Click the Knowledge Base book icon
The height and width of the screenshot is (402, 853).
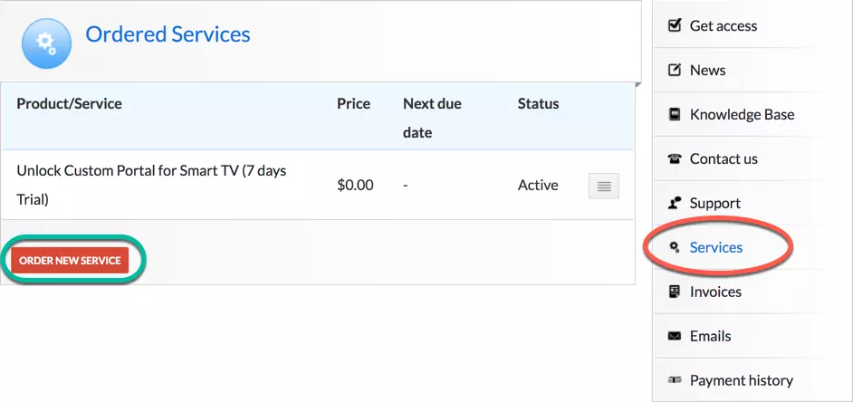point(674,114)
